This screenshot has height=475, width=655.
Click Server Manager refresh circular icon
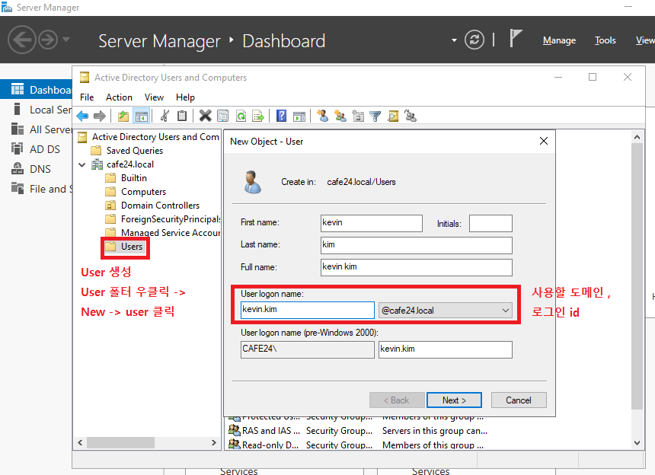(474, 40)
